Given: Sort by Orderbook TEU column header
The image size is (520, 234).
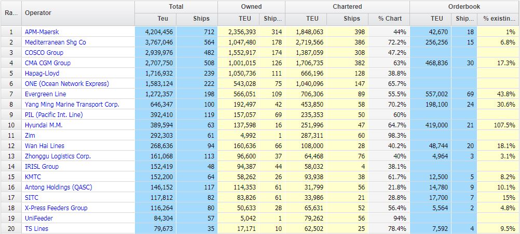Looking at the screenshot, I should [430, 19].
